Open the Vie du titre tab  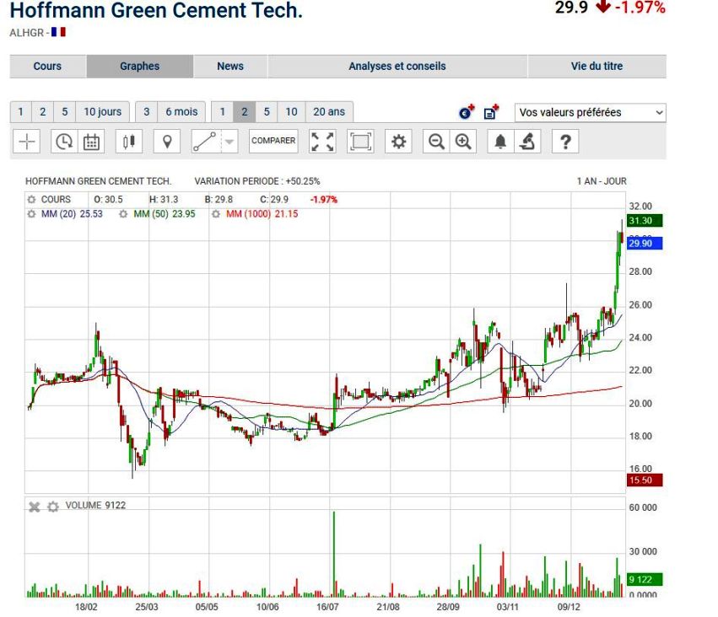(x=597, y=67)
